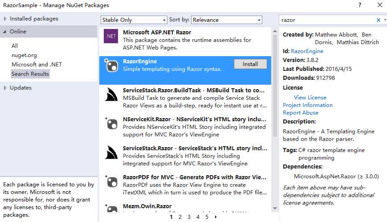This screenshot has width=387, height=222.
Task: Click the ServiceStack.Razor.BuildTask package icon
Action: [x=111, y=95]
